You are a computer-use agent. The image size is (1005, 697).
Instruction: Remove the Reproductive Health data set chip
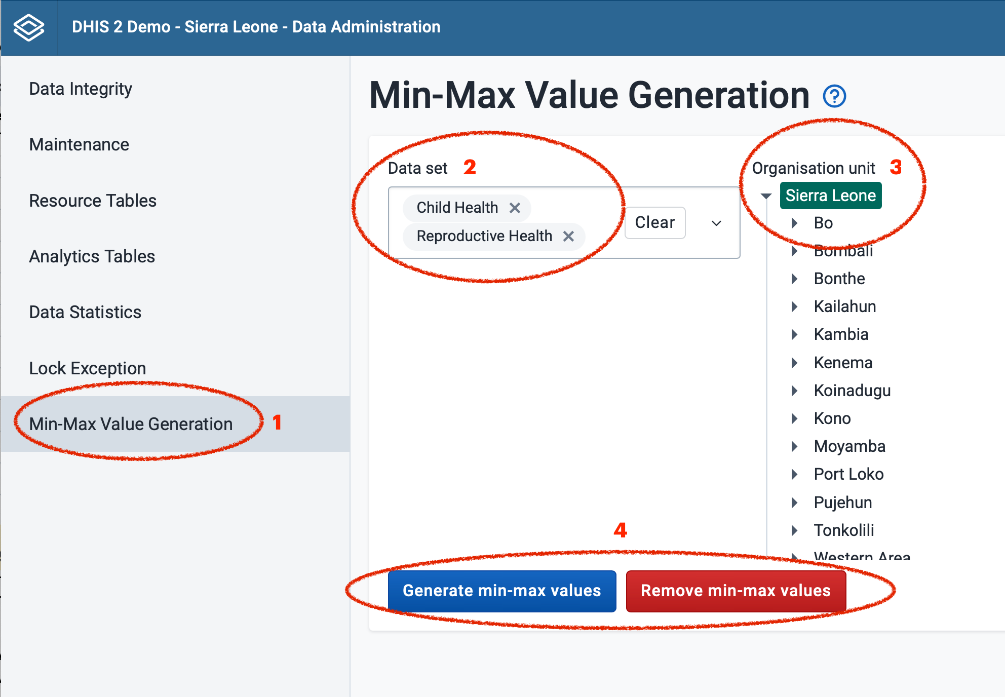pos(569,236)
